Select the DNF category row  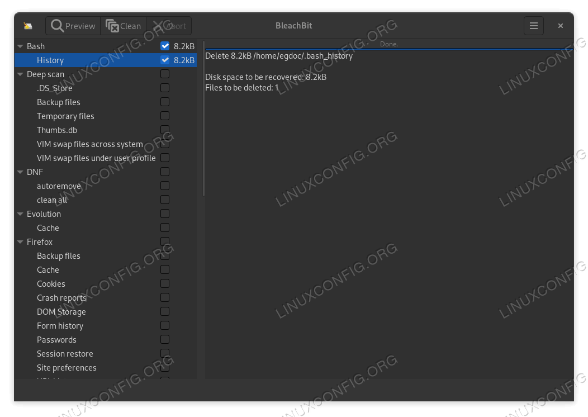(x=106, y=172)
